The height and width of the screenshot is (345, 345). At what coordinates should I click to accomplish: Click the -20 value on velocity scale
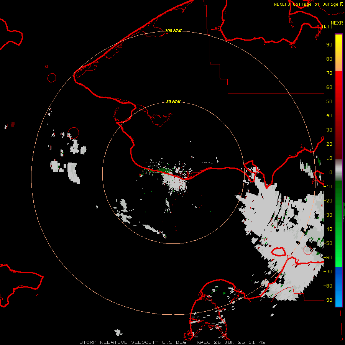click(x=328, y=200)
